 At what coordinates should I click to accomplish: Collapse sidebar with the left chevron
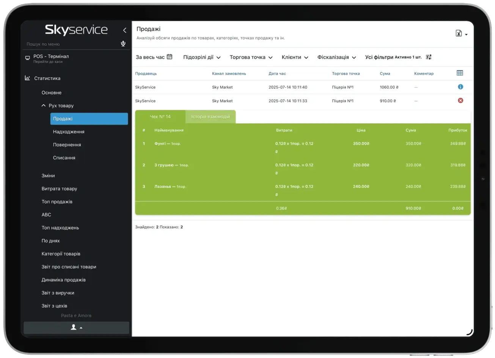[x=124, y=30]
